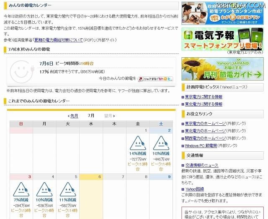Open the わが家の節電プラン banner
This screenshot has width=268, height=219.
pyautogui.click(x=222, y=13)
